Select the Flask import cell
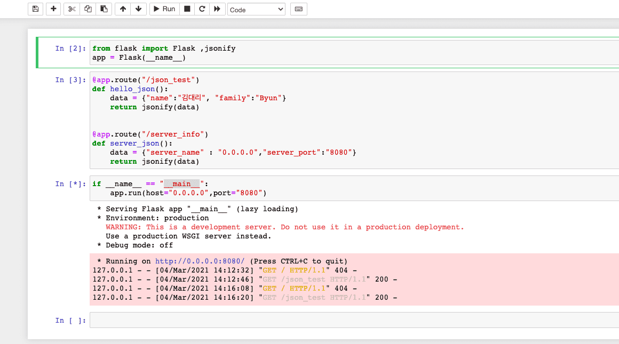619x344 pixels. 352,53
